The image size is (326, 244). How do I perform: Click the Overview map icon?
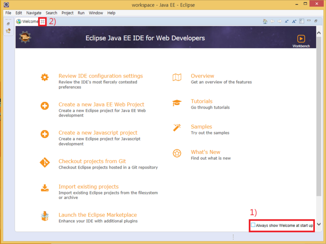coord(177,77)
